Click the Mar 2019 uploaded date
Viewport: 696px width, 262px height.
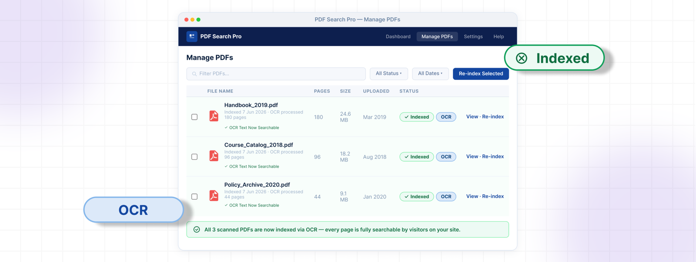click(375, 117)
